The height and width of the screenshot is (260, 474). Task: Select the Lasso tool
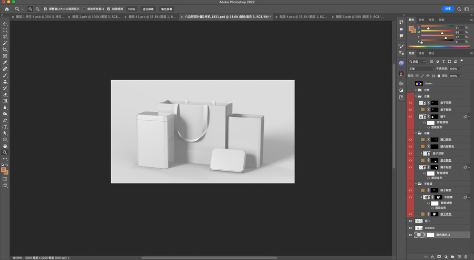pos(5,36)
